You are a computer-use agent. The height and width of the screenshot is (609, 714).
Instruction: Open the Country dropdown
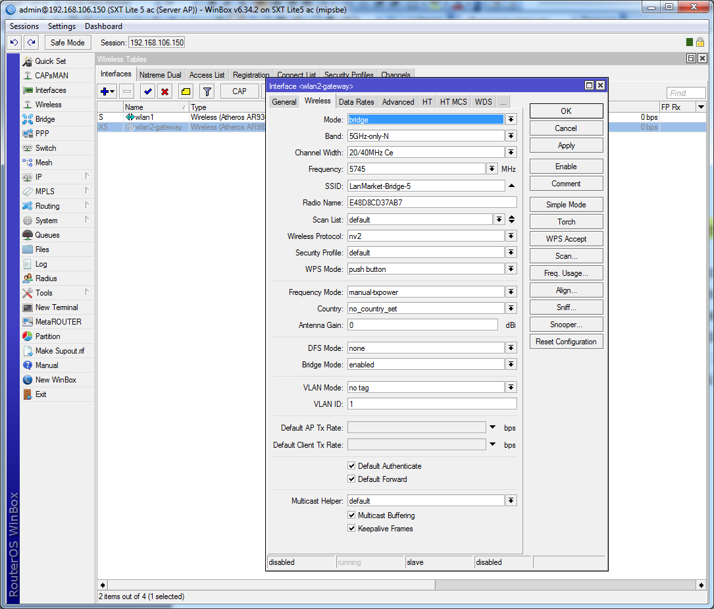tap(511, 309)
